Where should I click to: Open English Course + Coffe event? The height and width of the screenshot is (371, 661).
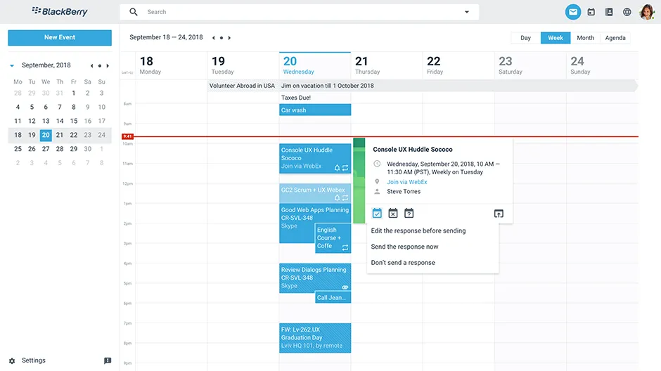click(x=333, y=238)
